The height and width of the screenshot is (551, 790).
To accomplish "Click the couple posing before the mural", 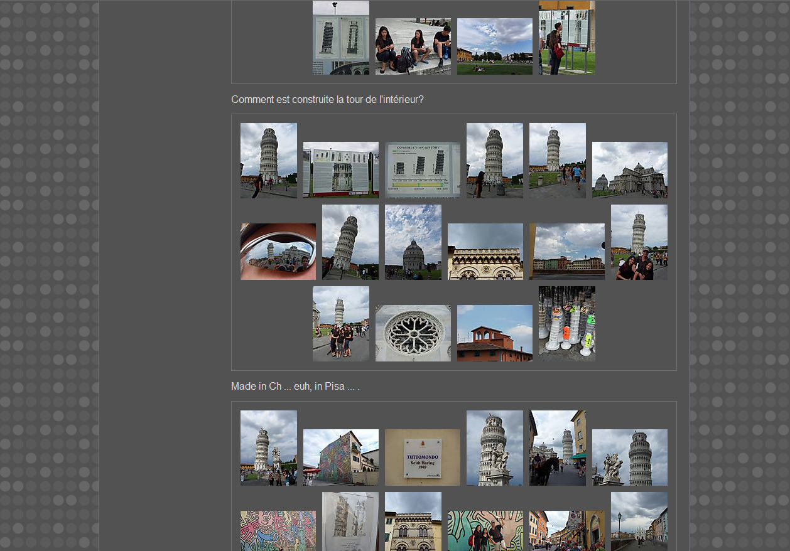I will [x=485, y=530].
